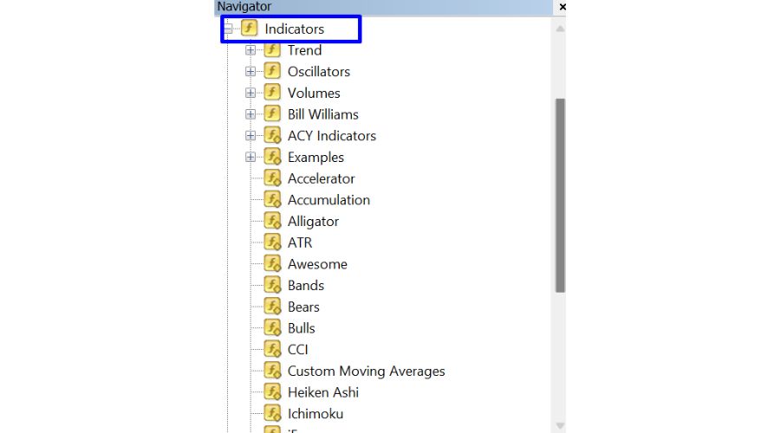Click the Navigator scrollbar down arrow
Screen dimensions: 780x433
(560, 425)
